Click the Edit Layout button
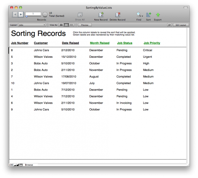This screenshot has height=178, width=198. tap(181, 25)
